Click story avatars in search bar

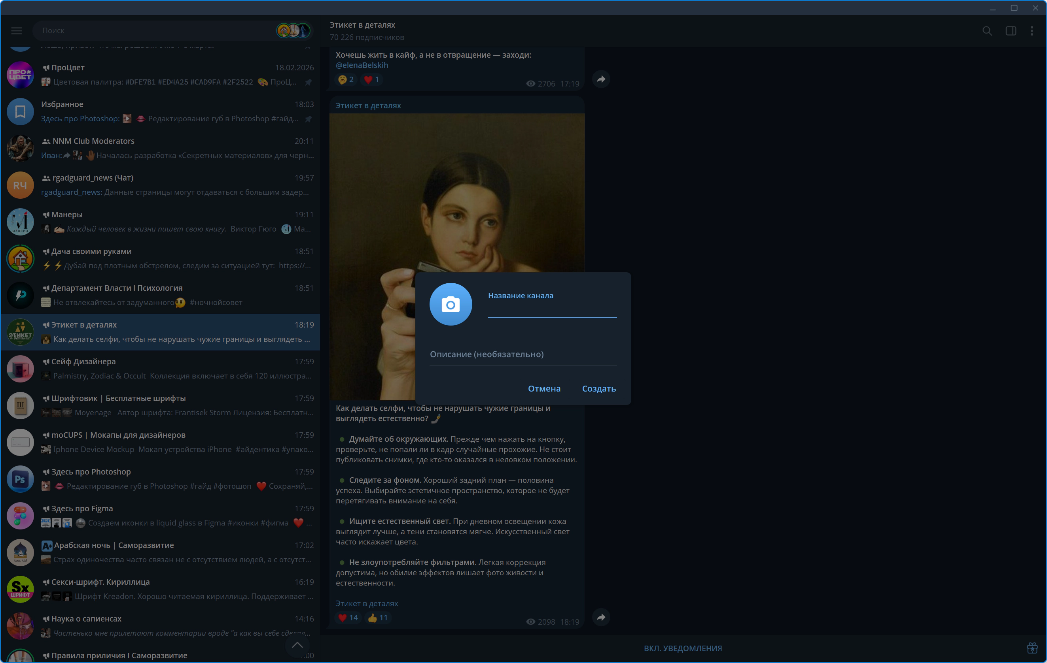pyautogui.click(x=293, y=30)
